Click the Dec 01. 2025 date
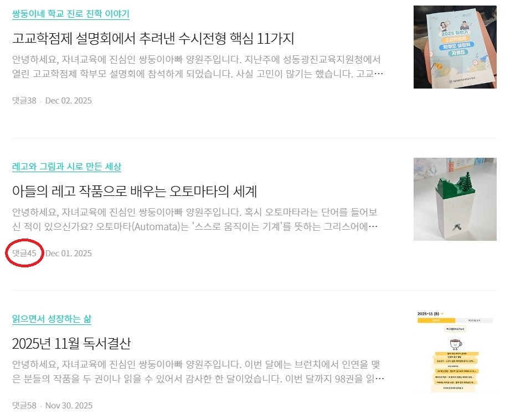 click(68, 254)
